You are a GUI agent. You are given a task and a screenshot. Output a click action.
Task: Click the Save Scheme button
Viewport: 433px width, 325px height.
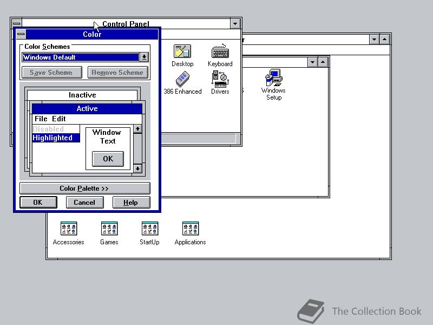[x=51, y=73]
